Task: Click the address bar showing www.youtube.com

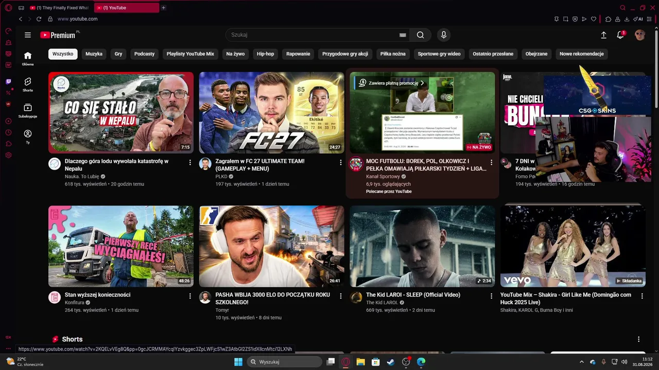Action: tap(77, 19)
